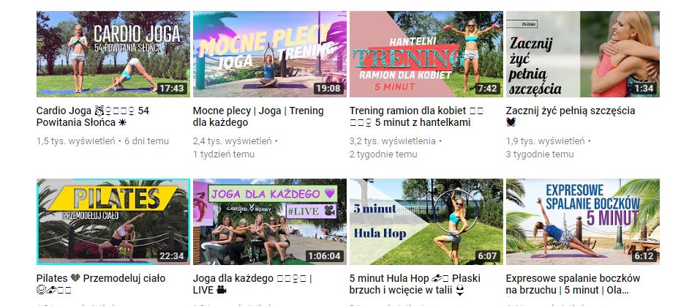Click the 7:42 duration badge

pyautogui.click(x=487, y=89)
